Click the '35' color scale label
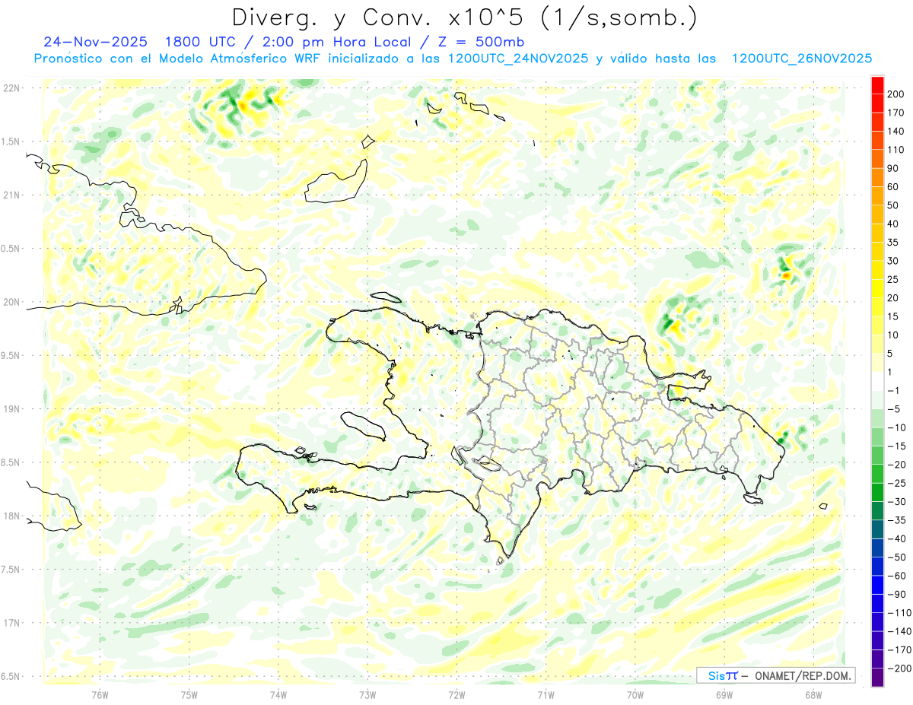The image size is (913, 705). coord(894,242)
